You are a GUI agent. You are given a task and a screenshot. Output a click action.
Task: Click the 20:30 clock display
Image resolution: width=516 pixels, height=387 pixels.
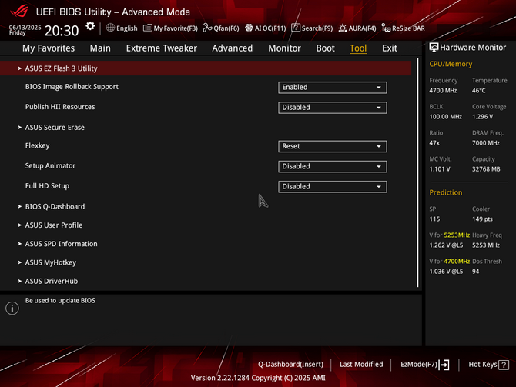(62, 31)
